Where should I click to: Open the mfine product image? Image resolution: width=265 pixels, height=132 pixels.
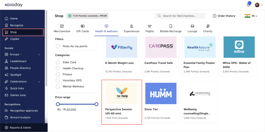[x=239, y=47]
